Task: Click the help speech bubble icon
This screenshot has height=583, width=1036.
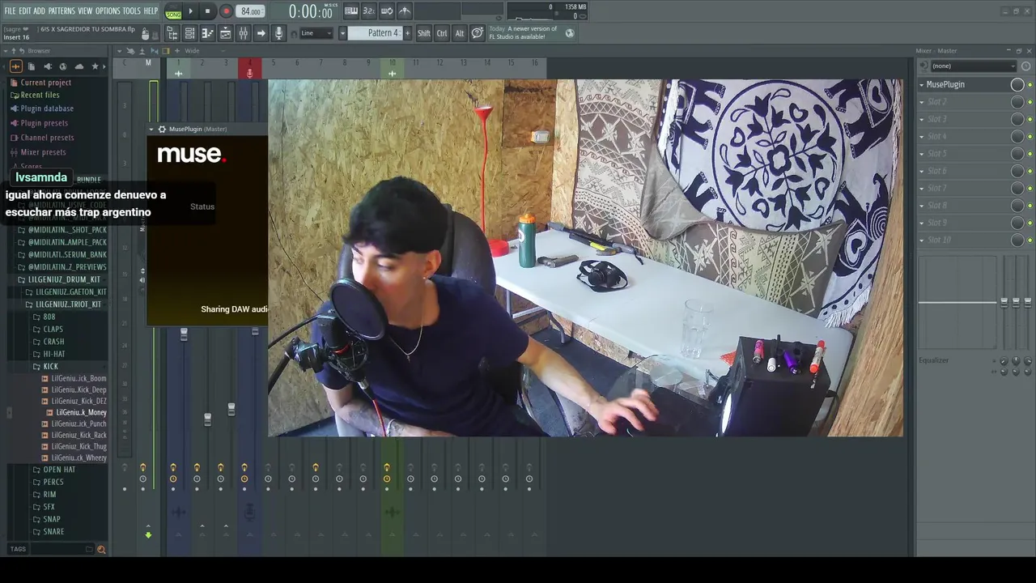Action: (478, 33)
